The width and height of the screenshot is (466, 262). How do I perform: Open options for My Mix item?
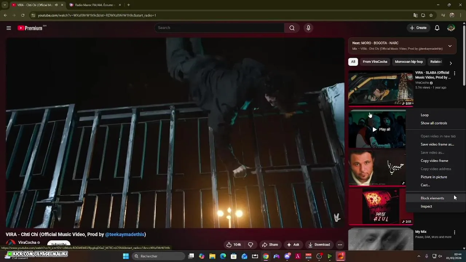point(454,232)
